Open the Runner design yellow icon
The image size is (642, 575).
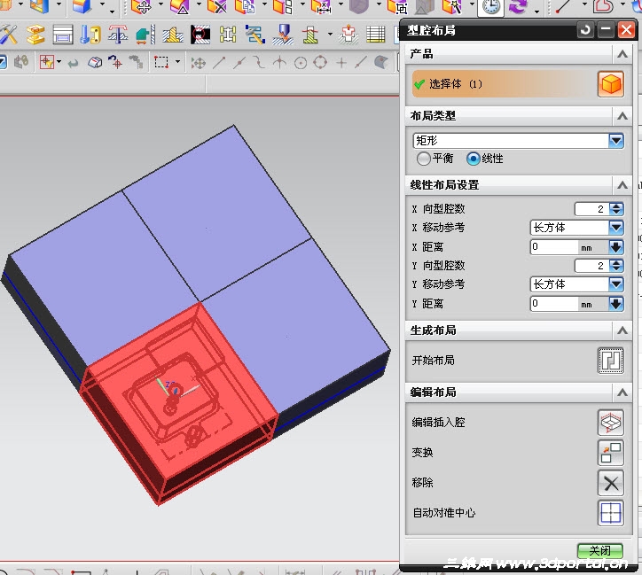(228, 35)
